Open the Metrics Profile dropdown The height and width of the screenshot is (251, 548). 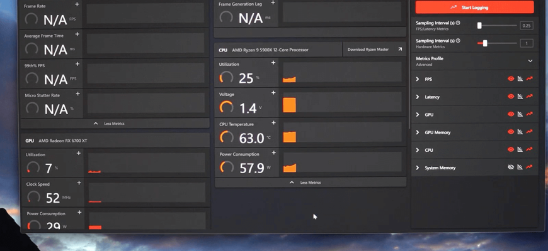530,61
